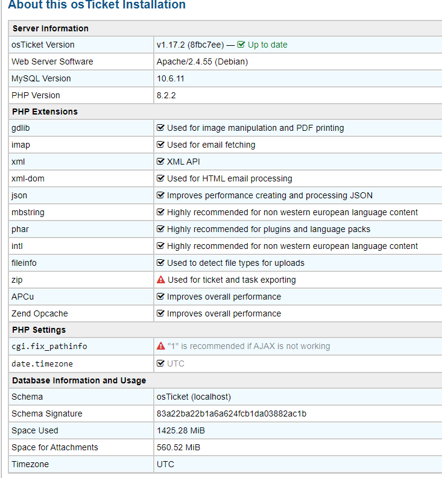Click the Zend Opcache extension name

(40, 313)
